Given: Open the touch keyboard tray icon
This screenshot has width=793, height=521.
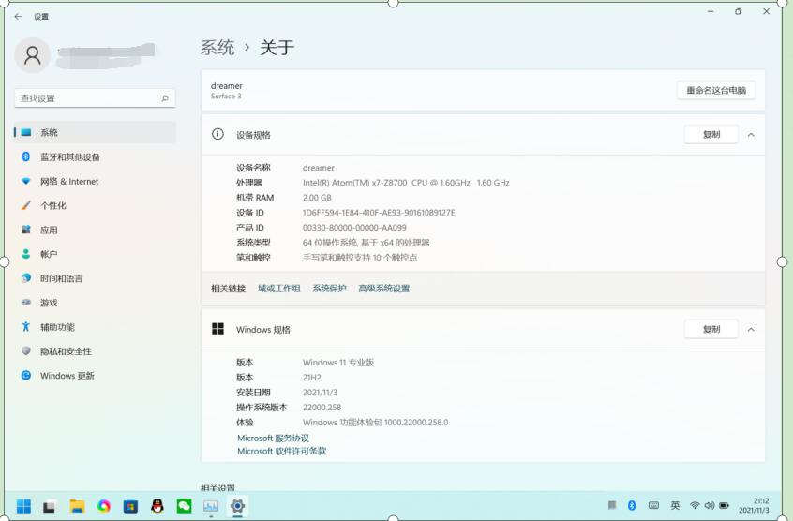Looking at the screenshot, I should pos(653,505).
